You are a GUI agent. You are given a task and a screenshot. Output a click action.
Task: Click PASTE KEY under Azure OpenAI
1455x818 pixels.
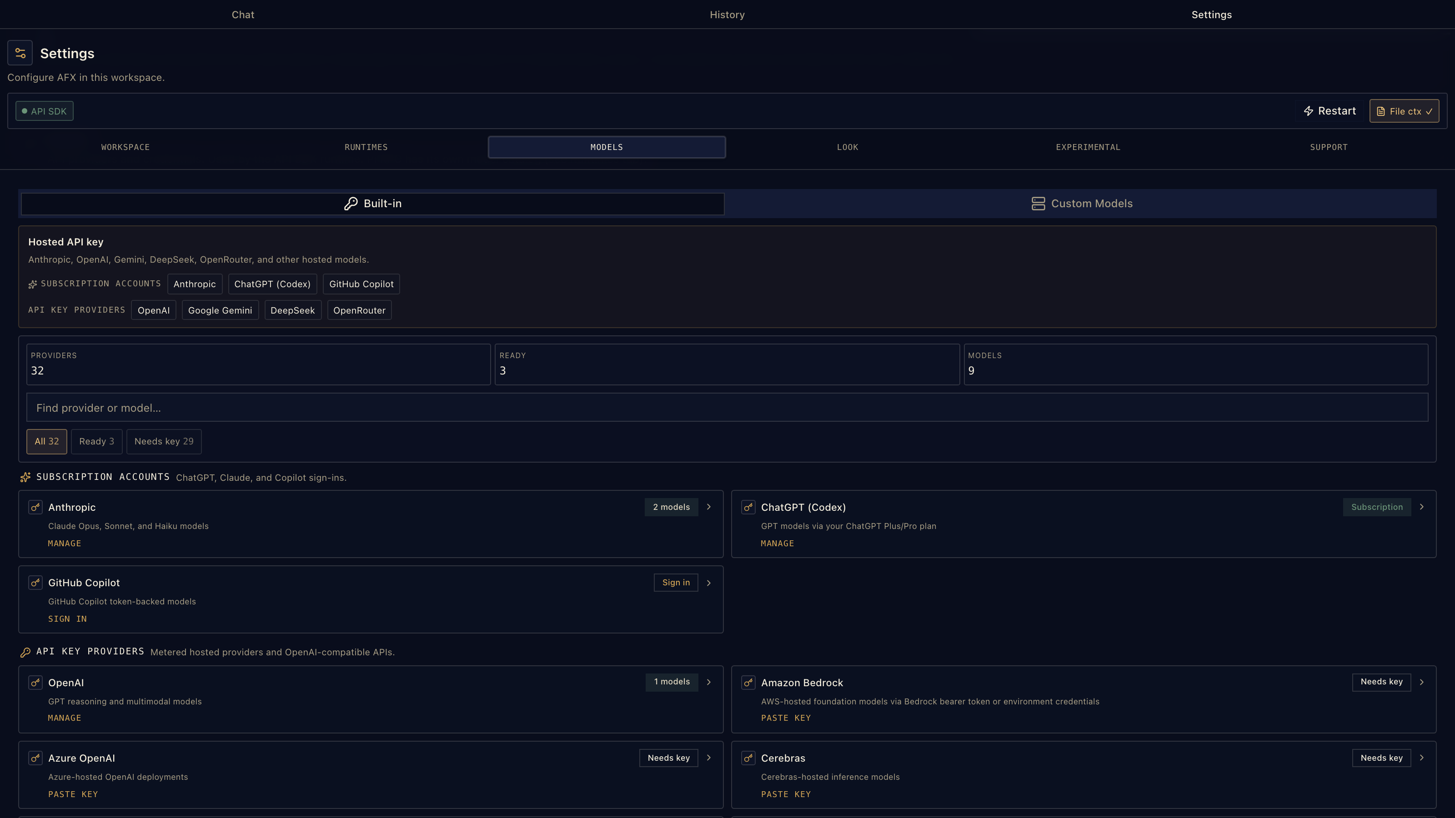(73, 794)
